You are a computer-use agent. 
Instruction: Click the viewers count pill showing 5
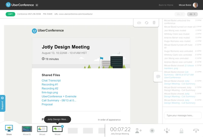point(192,14)
